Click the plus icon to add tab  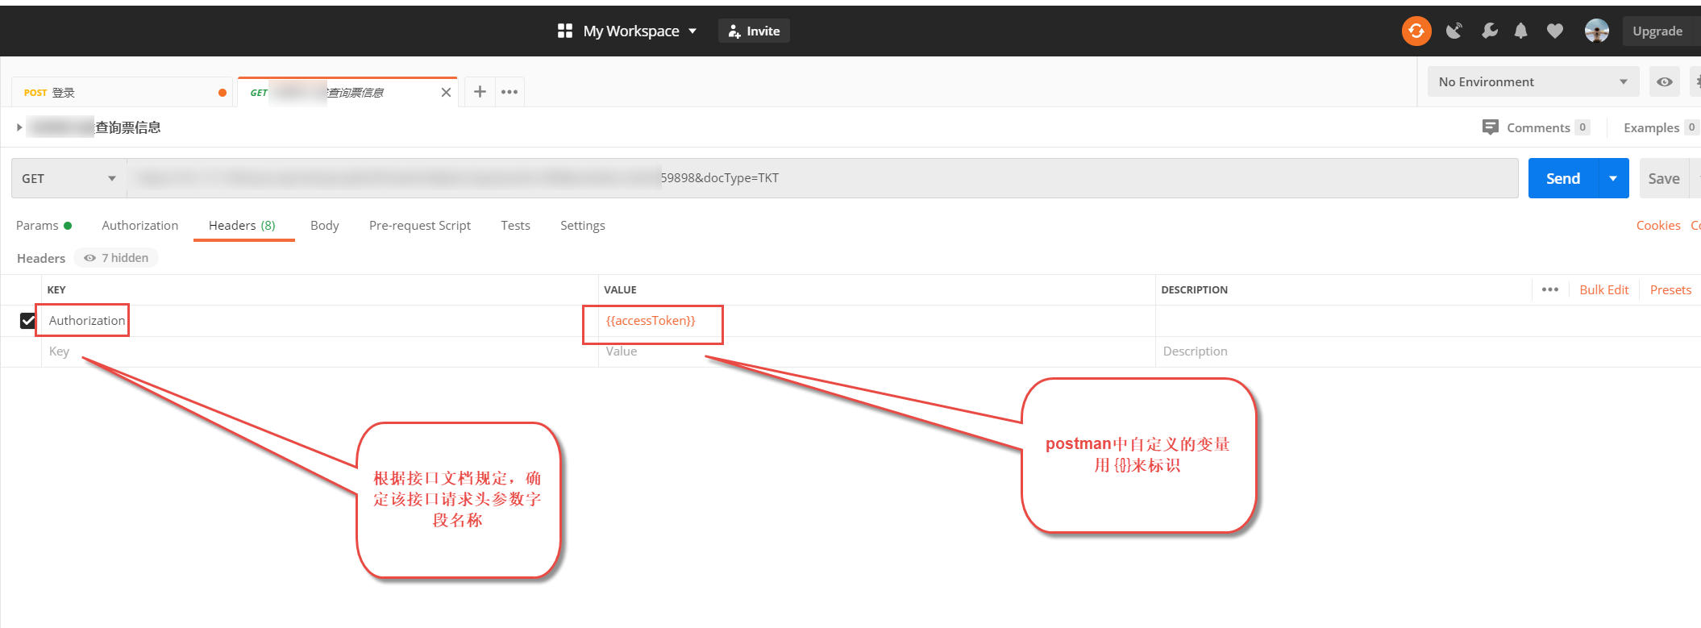[x=480, y=92]
